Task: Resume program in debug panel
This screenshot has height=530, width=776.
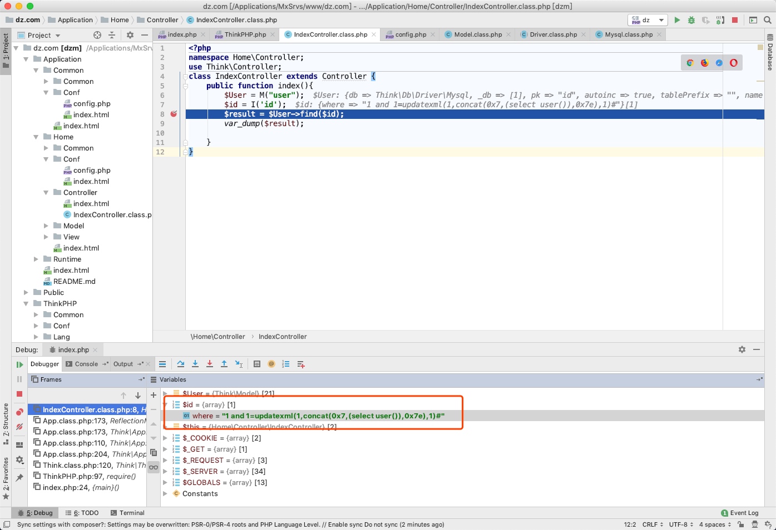Action: pyautogui.click(x=19, y=364)
